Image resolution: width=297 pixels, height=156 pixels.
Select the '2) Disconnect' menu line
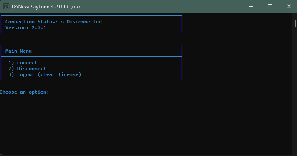click(27, 69)
